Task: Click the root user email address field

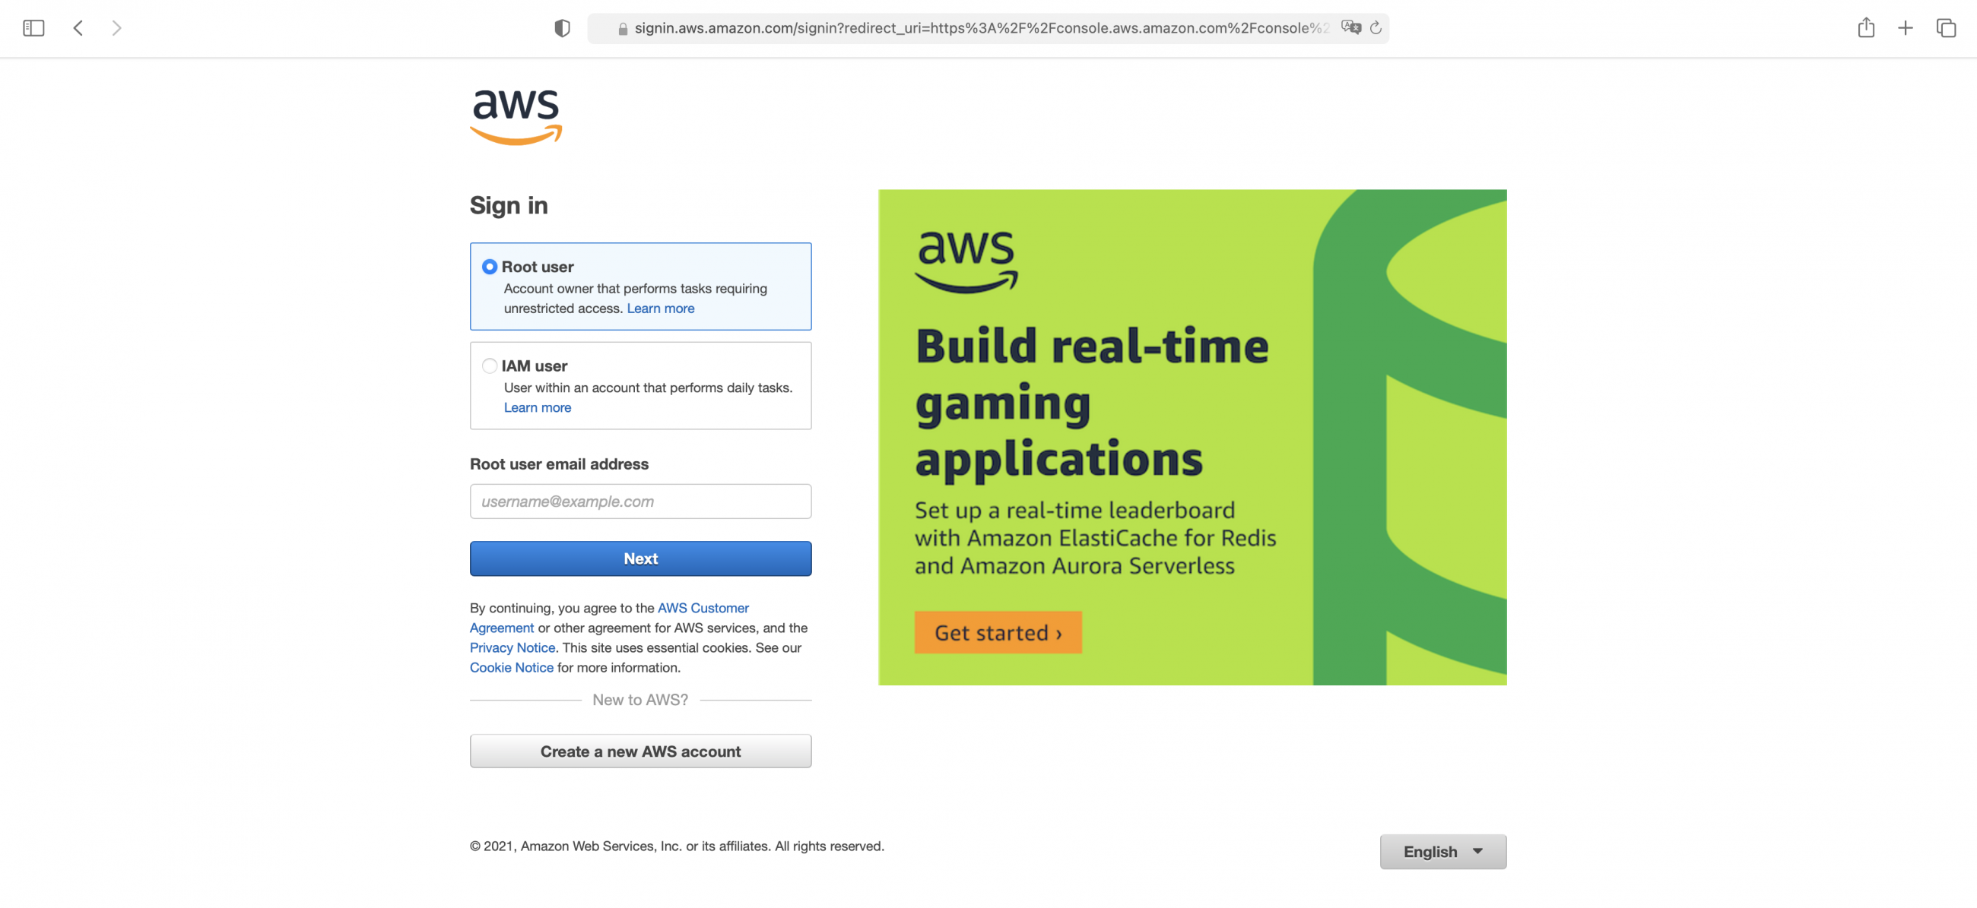Action: coord(640,501)
